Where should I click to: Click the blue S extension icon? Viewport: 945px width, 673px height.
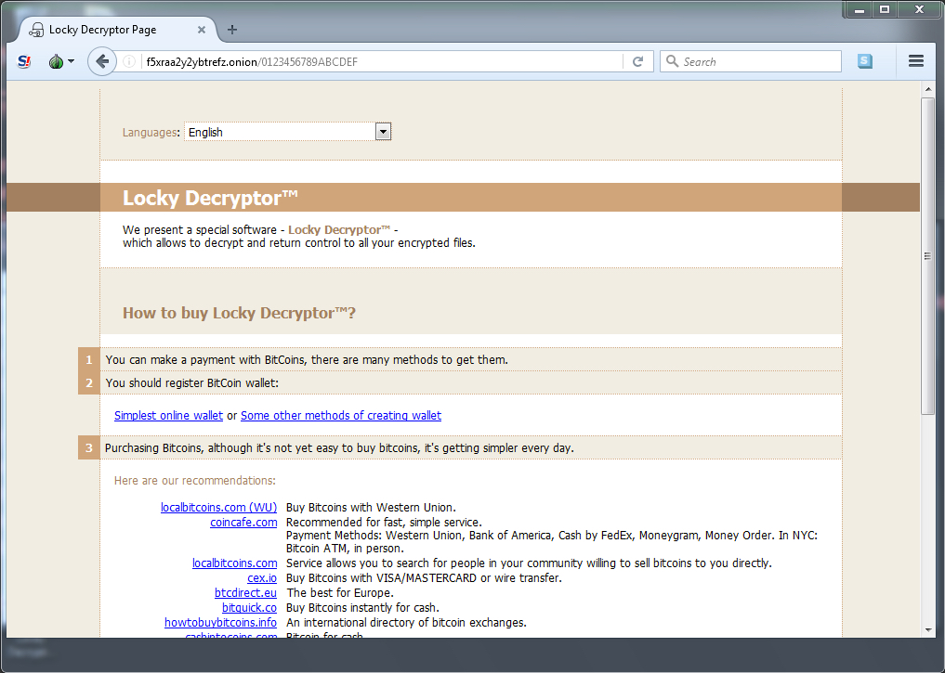point(865,60)
